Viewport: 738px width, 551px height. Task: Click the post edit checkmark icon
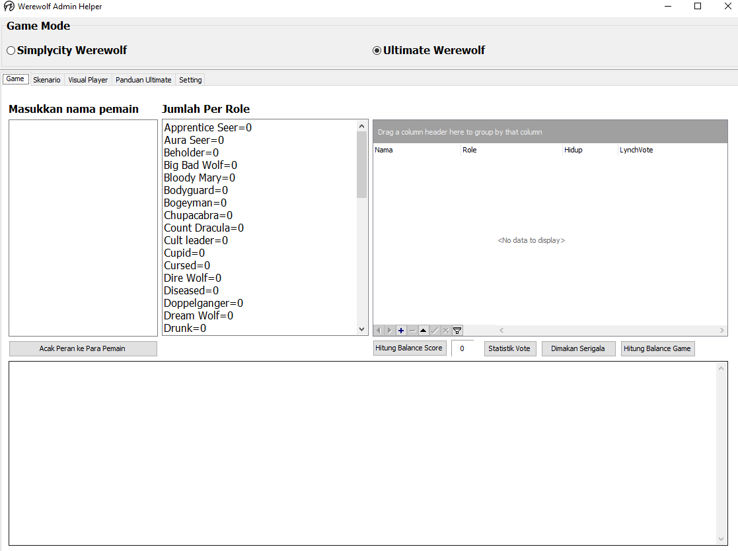435,331
